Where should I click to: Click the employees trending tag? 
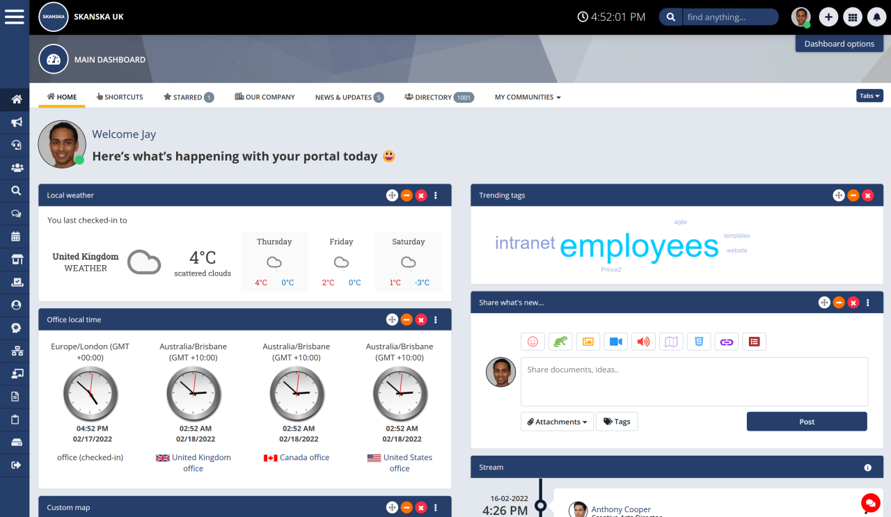click(x=638, y=246)
